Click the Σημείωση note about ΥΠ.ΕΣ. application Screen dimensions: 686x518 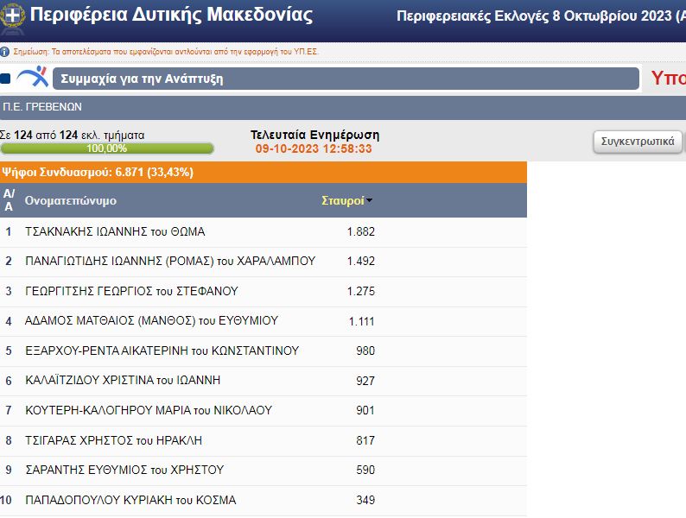click(x=165, y=52)
